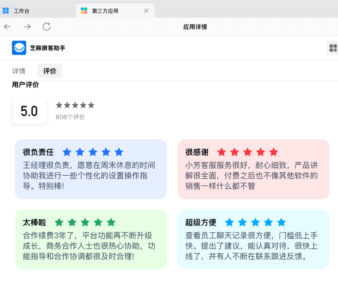Image resolution: width=338 pixels, height=285 pixels.
Task: Switch to the 工作台 tab
Action: pos(21,11)
